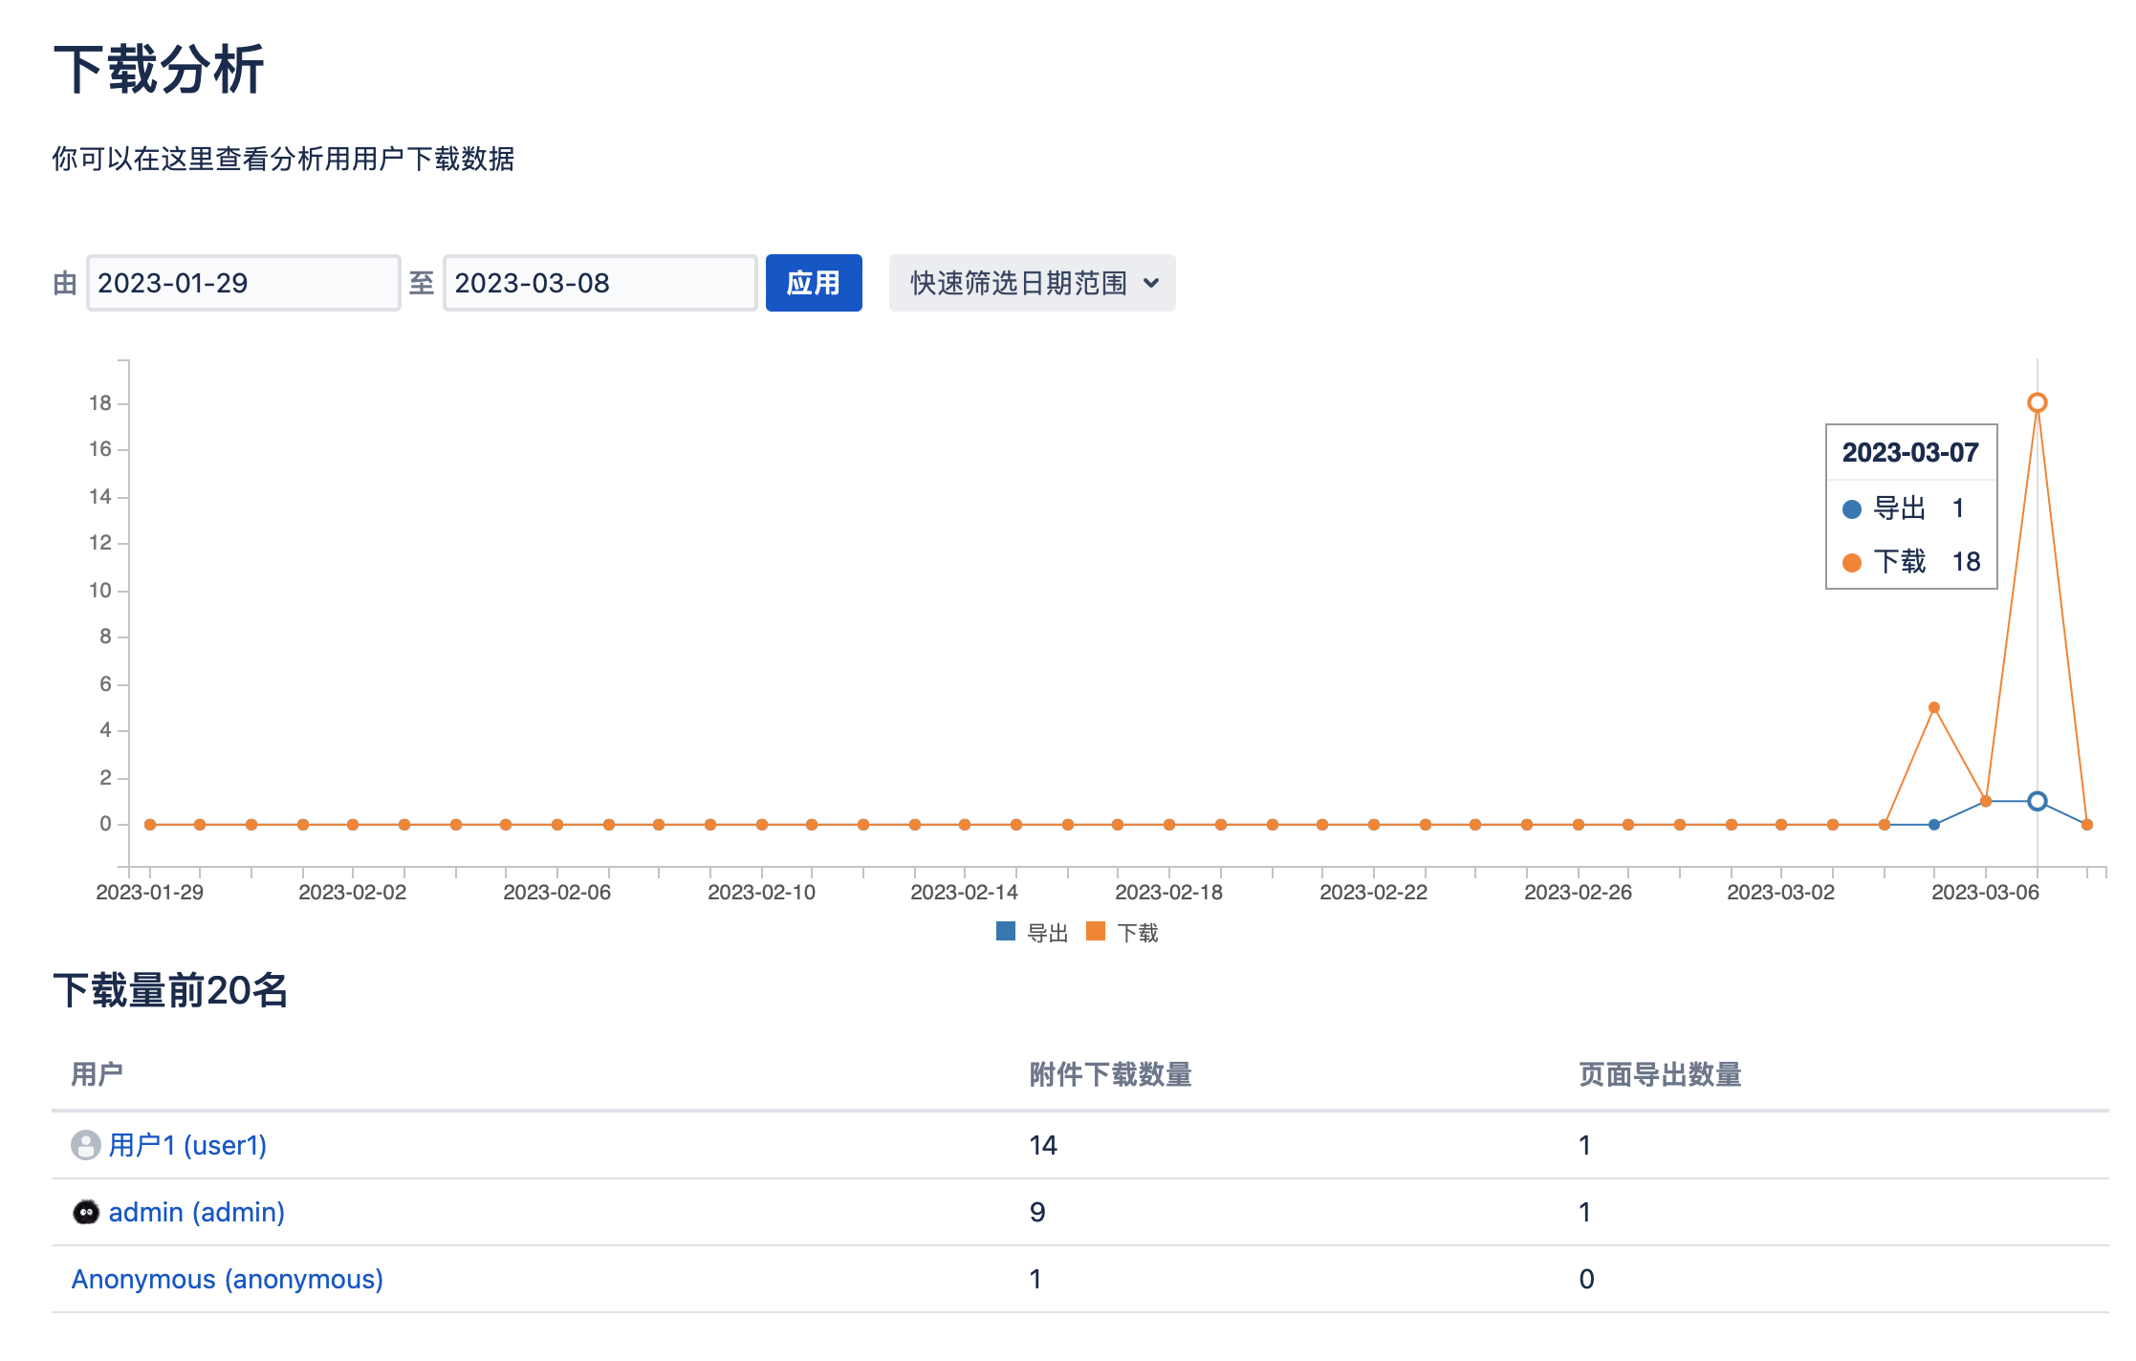Open the admin (admin) profile link
Image resolution: width=2136 pixels, height=1361 pixels.
point(196,1212)
